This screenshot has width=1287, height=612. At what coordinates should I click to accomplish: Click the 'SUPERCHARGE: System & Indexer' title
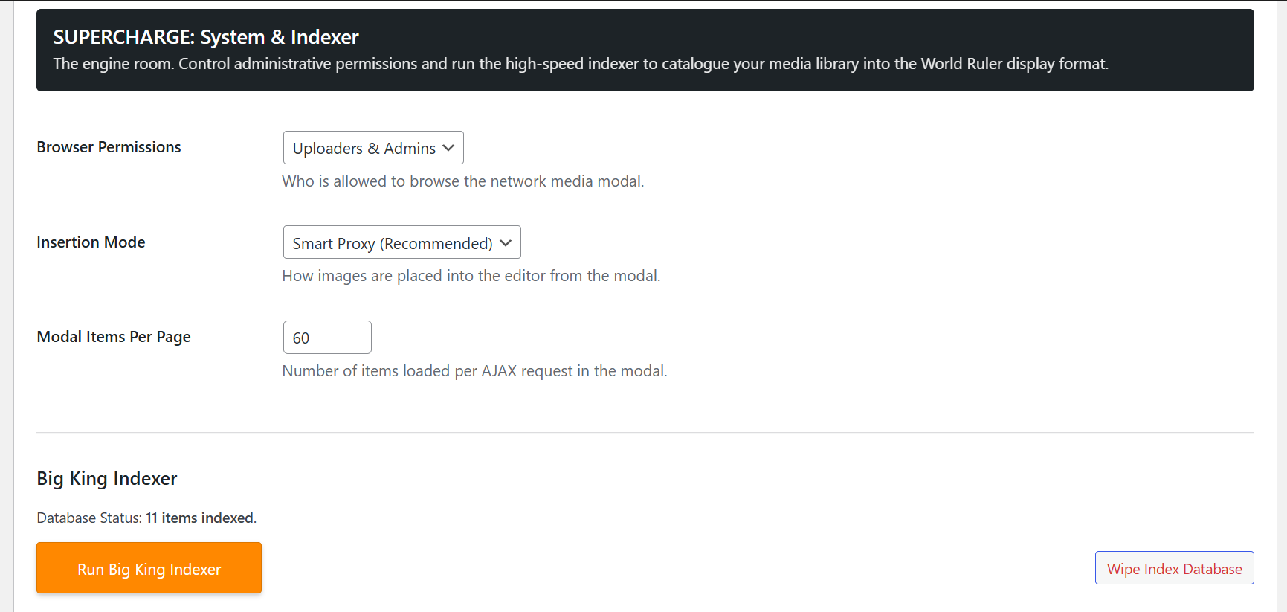(x=206, y=37)
